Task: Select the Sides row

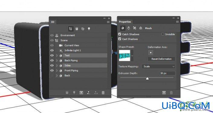Action: coord(81,65)
